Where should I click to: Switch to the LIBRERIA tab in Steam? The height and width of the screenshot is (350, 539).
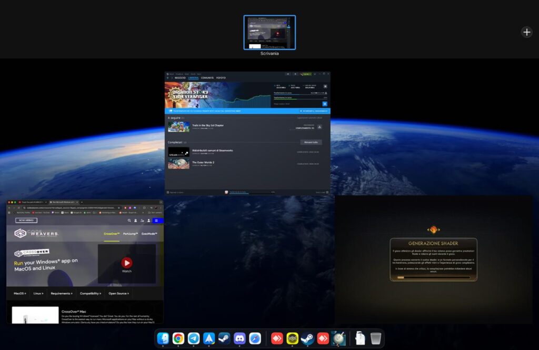pos(193,78)
